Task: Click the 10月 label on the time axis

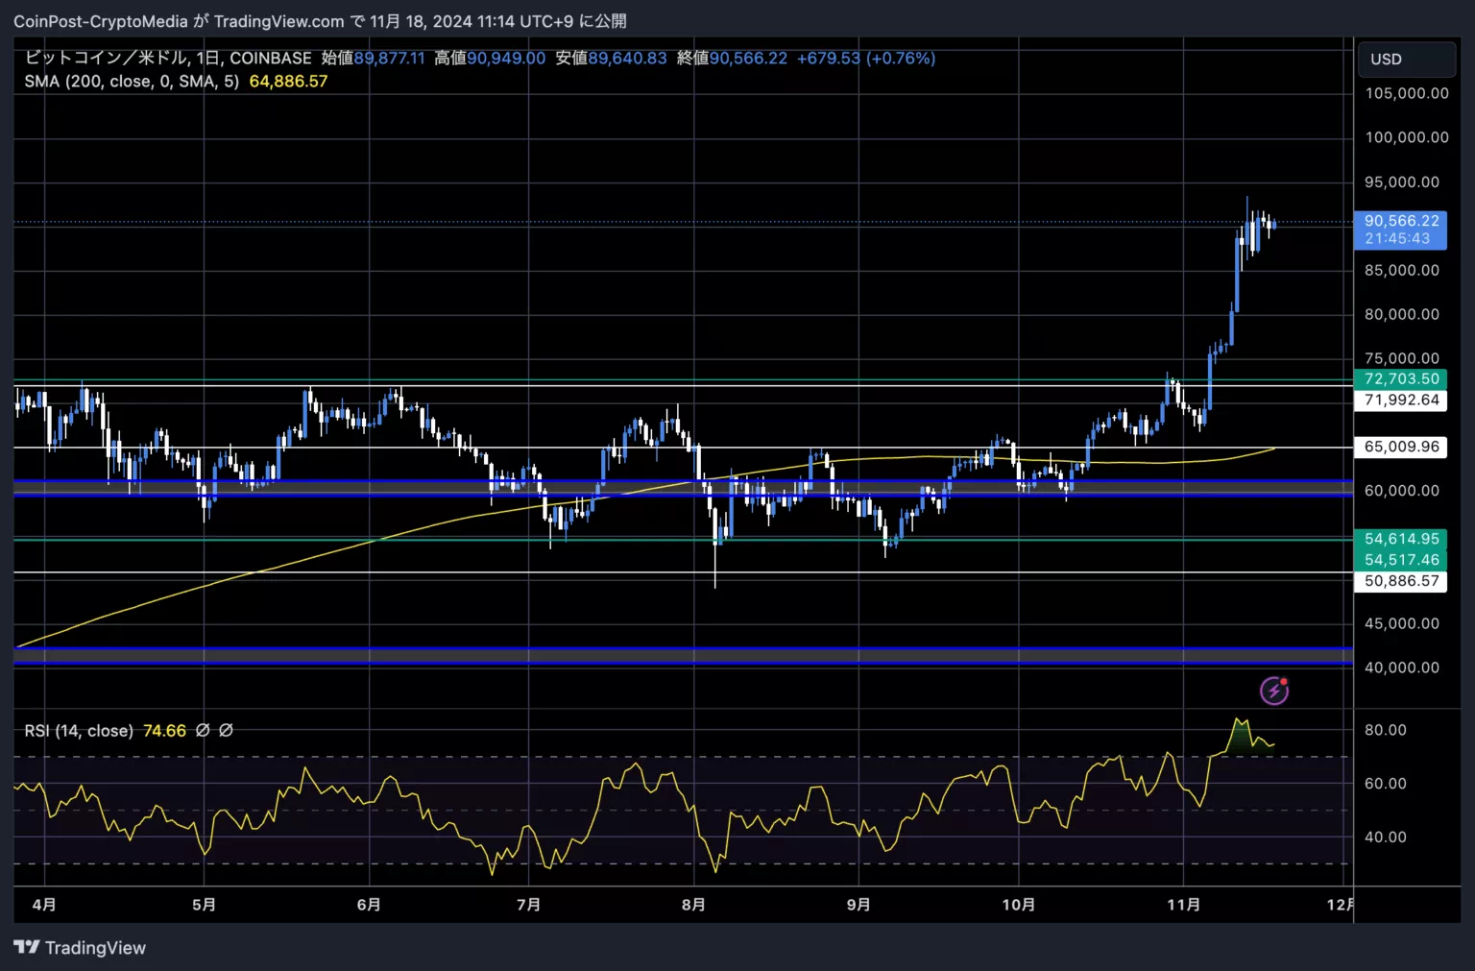Action: tap(1018, 905)
